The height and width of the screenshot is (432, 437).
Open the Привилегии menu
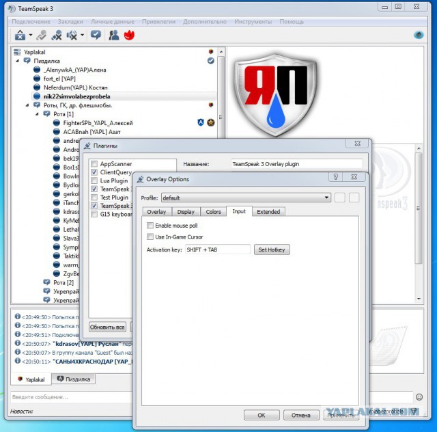[158, 22]
